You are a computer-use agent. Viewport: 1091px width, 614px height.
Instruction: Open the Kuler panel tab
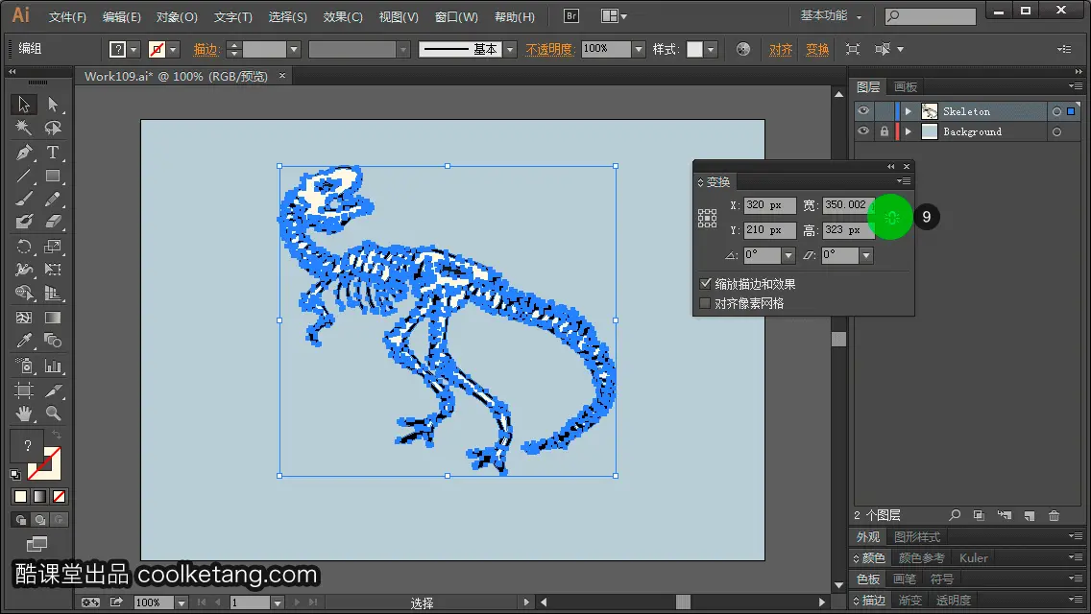[x=974, y=557]
